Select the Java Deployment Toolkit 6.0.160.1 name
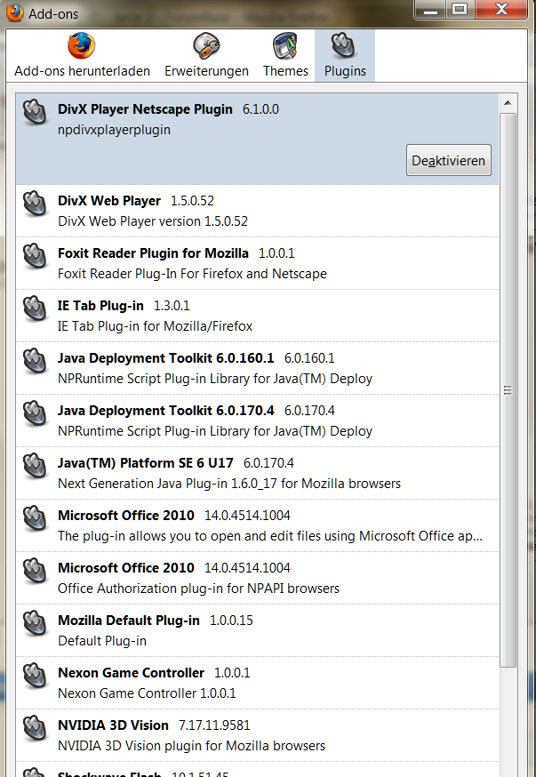This screenshot has height=777, width=536. point(166,358)
